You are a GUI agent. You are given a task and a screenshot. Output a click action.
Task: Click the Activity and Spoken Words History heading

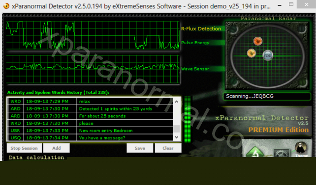click(x=58, y=92)
